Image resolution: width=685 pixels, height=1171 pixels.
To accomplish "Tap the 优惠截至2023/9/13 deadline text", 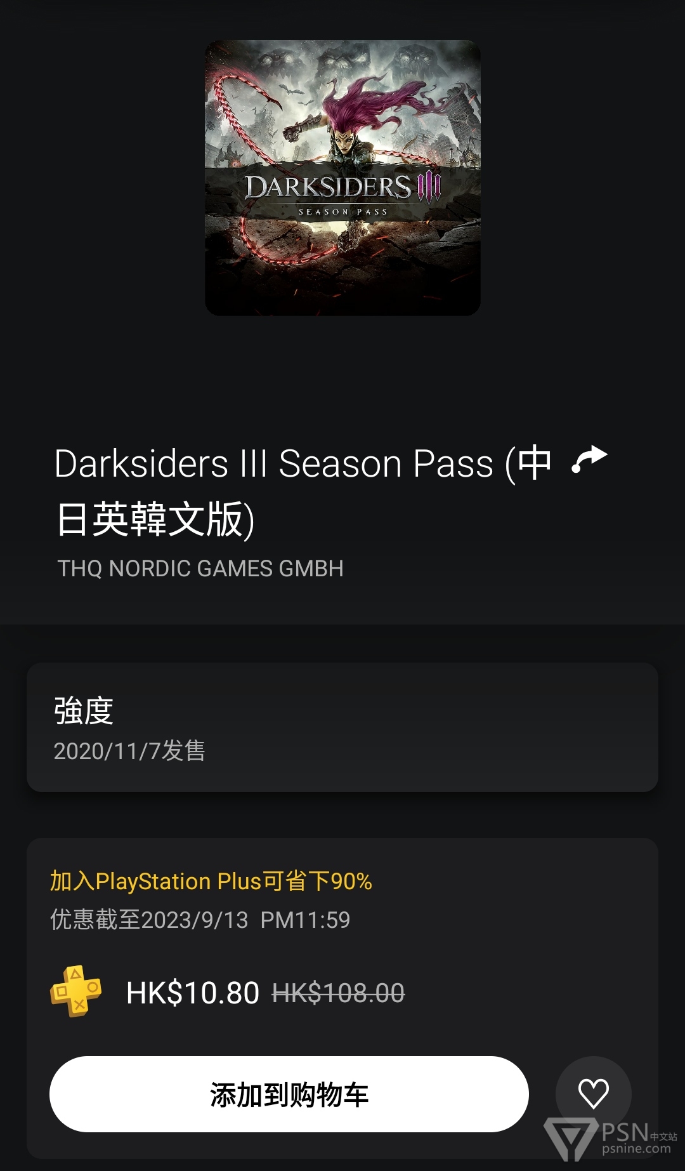I will (200, 920).
